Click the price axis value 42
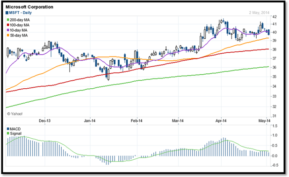The width and height of the screenshot is (289, 177). pos(275,17)
